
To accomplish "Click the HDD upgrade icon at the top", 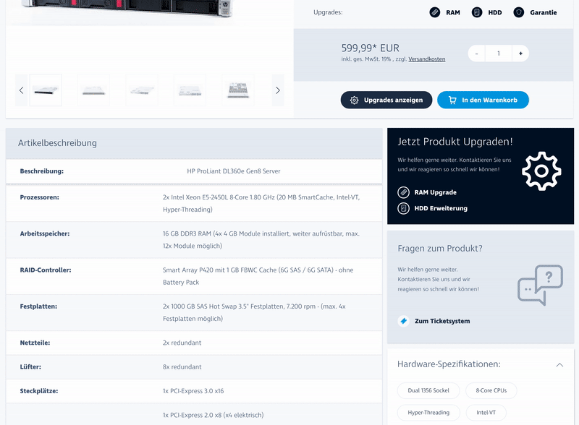I will [x=476, y=12].
